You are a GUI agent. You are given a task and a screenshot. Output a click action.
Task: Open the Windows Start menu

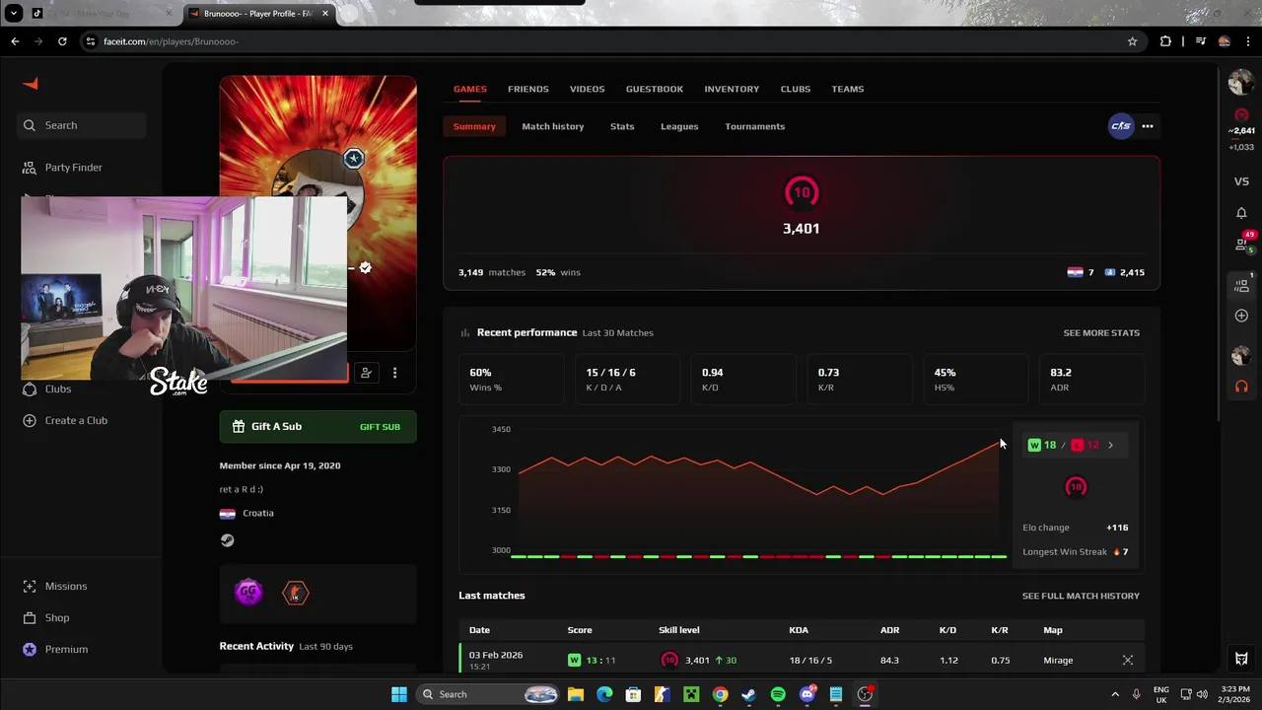(x=399, y=694)
